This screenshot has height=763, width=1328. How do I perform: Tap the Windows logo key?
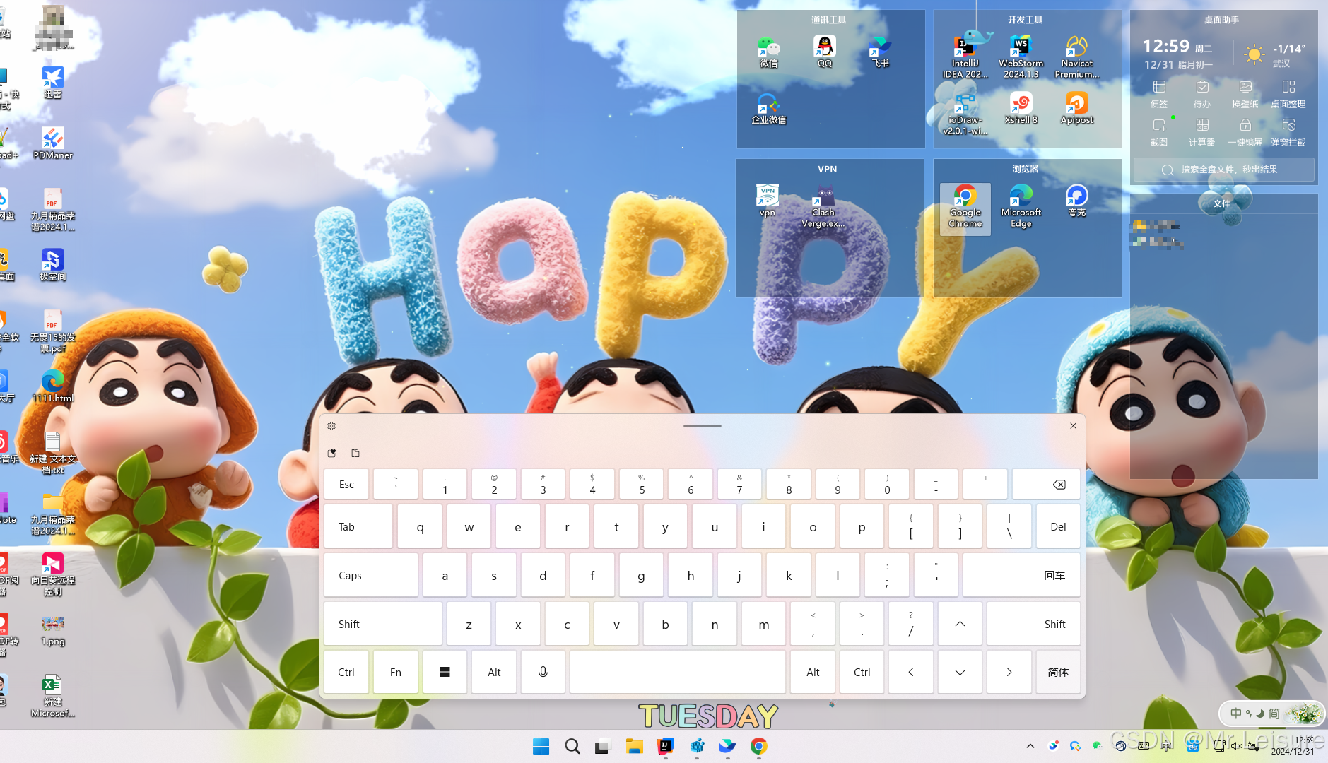click(x=445, y=672)
